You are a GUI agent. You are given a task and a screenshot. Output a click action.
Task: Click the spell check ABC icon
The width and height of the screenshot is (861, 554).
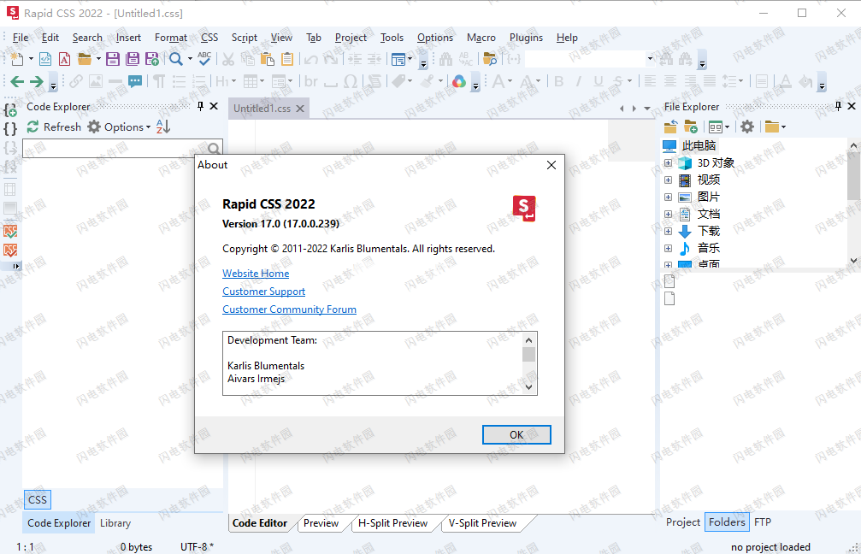(x=204, y=59)
